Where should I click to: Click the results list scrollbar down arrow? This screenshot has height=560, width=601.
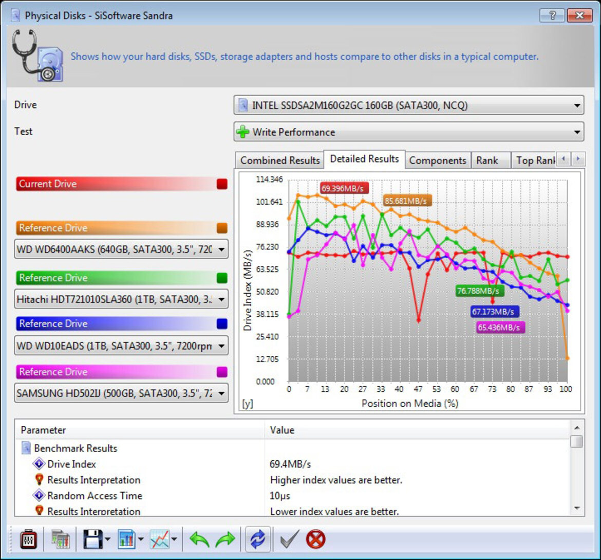click(577, 508)
